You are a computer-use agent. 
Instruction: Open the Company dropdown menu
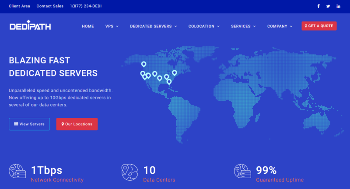[280, 26]
